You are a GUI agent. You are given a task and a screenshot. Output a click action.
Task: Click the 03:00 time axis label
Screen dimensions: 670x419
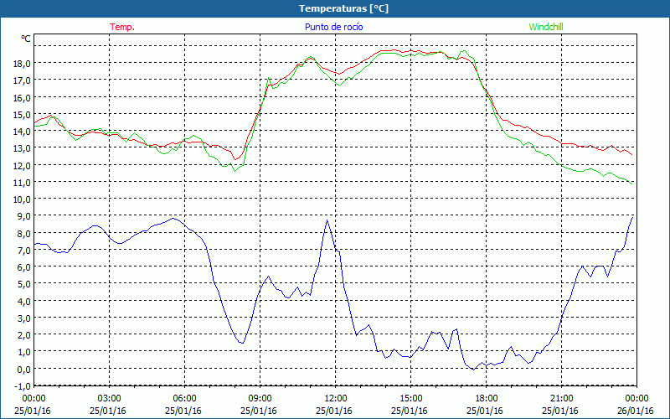pos(109,399)
